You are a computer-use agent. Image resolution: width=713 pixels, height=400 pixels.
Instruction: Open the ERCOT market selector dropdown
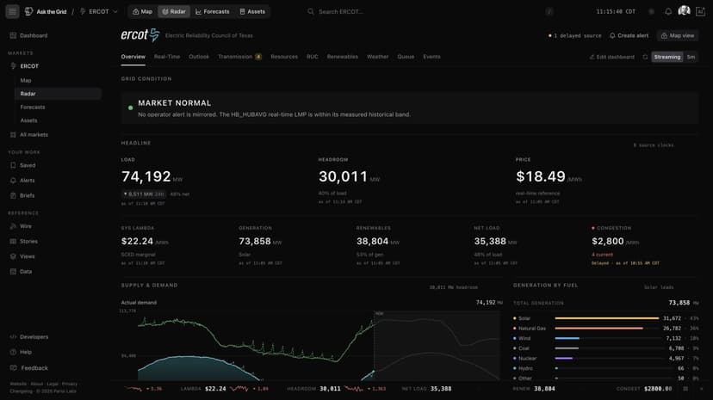(x=99, y=11)
